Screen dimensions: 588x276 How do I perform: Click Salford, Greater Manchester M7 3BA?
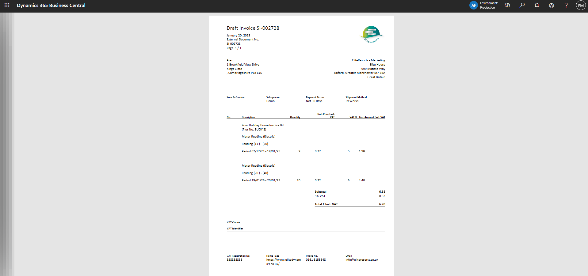point(359,73)
